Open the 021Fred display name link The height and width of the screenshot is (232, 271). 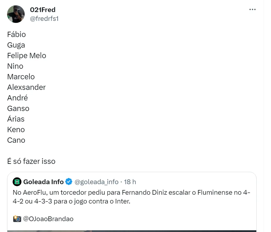point(43,10)
